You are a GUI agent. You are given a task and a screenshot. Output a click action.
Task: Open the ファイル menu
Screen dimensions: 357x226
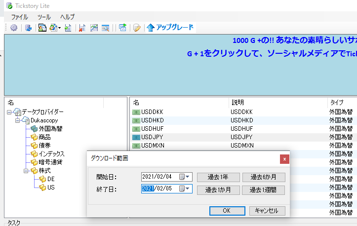(x=19, y=17)
